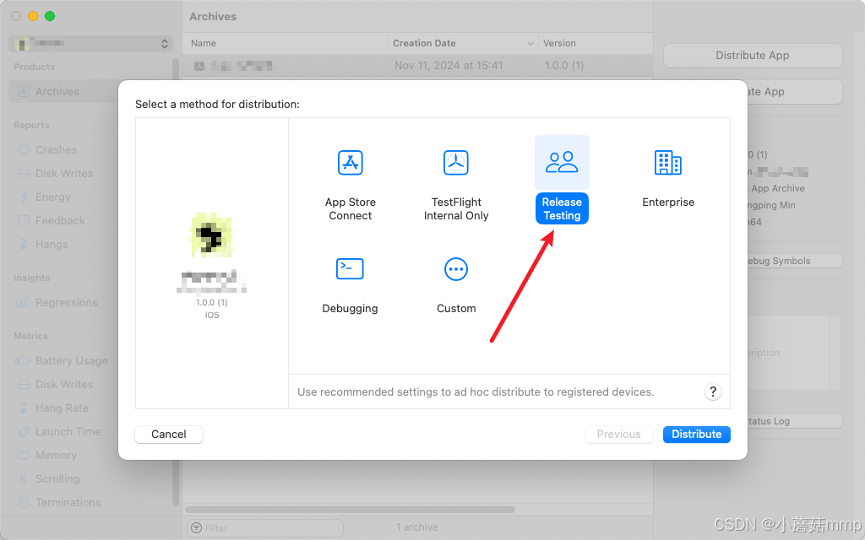Sort archives by the Name column
This screenshot has height=540, width=865.
click(286, 43)
